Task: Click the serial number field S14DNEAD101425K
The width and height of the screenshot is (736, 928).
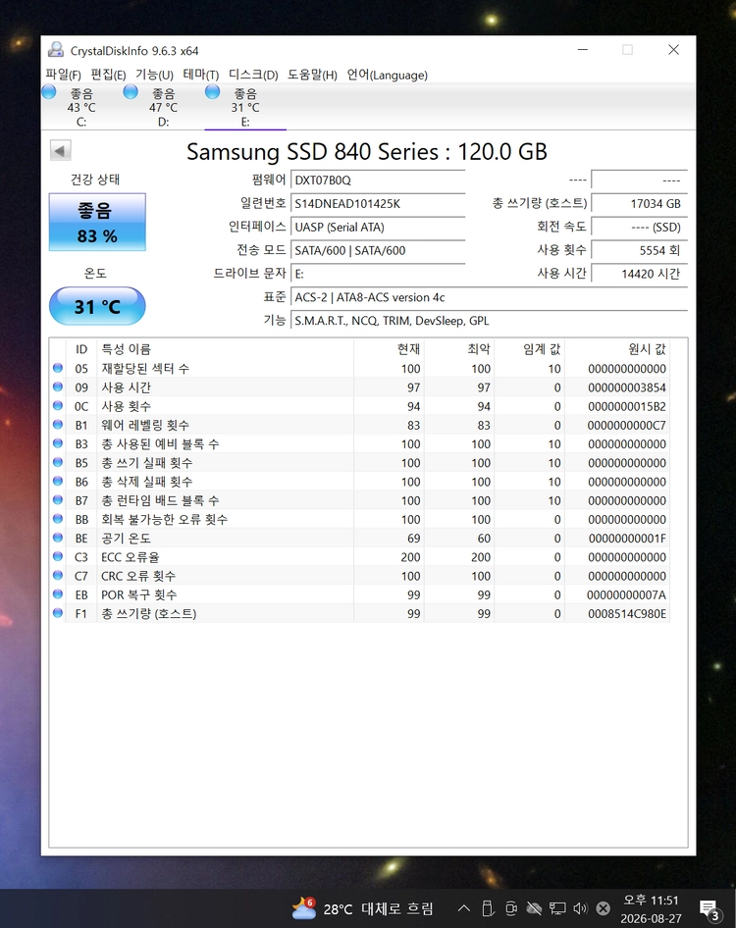Action: [378, 204]
